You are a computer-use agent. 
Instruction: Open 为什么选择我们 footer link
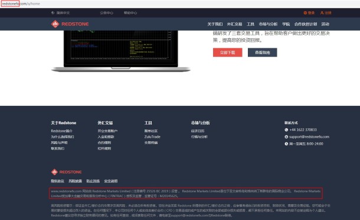pyautogui.click(x=63, y=137)
